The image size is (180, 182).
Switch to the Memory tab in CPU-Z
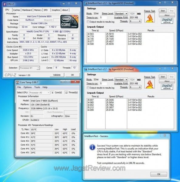coord(38,10)
